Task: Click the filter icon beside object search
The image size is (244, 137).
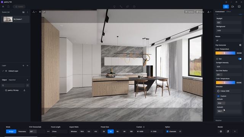Action: coord(27,85)
